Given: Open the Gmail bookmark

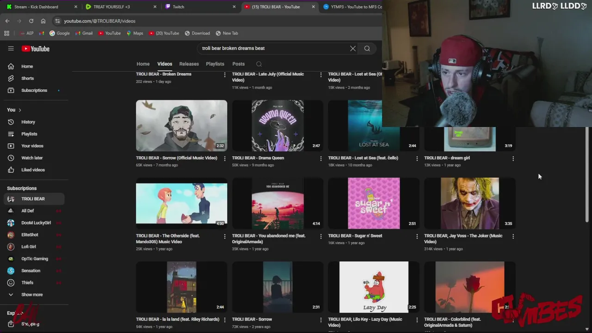Looking at the screenshot, I should coord(84,33).
